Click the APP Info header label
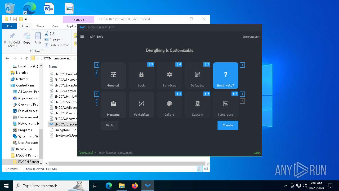Image resolution: width=339 pixels, height=191 pixels. click(97, 37)
